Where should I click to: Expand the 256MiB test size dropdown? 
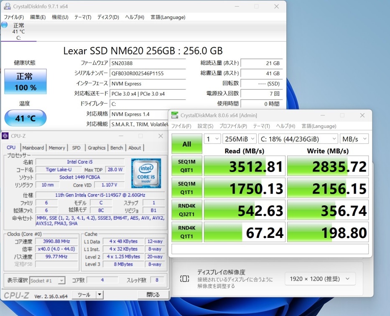coord(239,139)
